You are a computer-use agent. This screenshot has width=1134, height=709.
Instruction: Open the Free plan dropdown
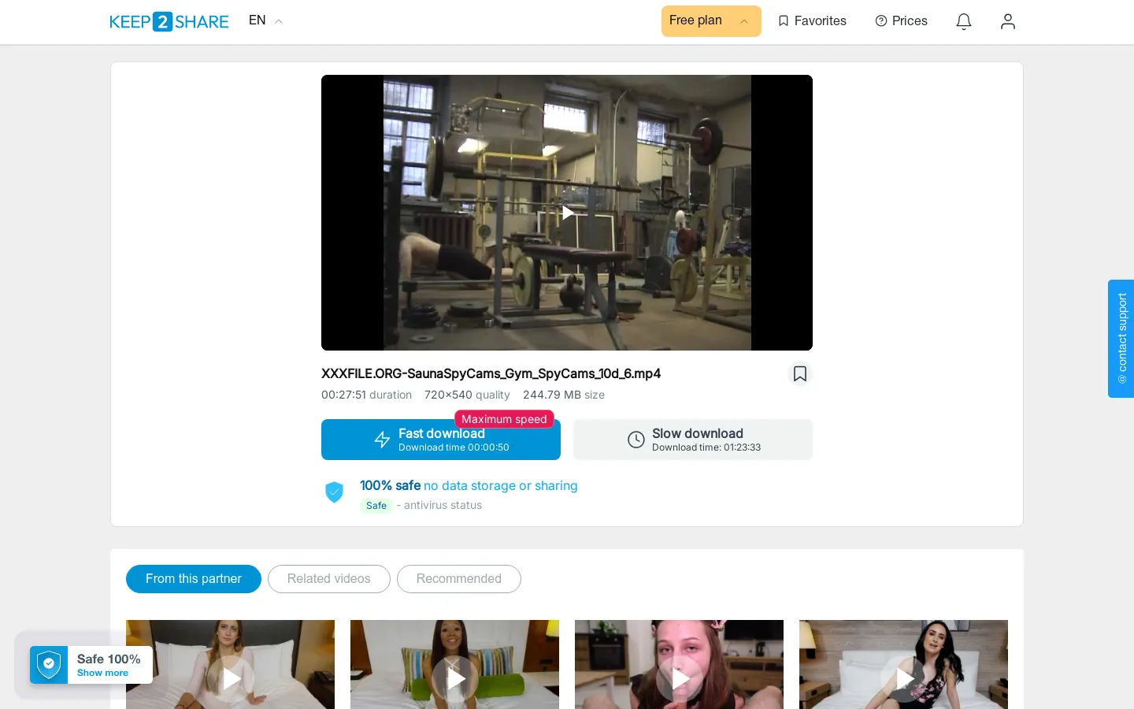pyautogui.click(x=711, y=21)
